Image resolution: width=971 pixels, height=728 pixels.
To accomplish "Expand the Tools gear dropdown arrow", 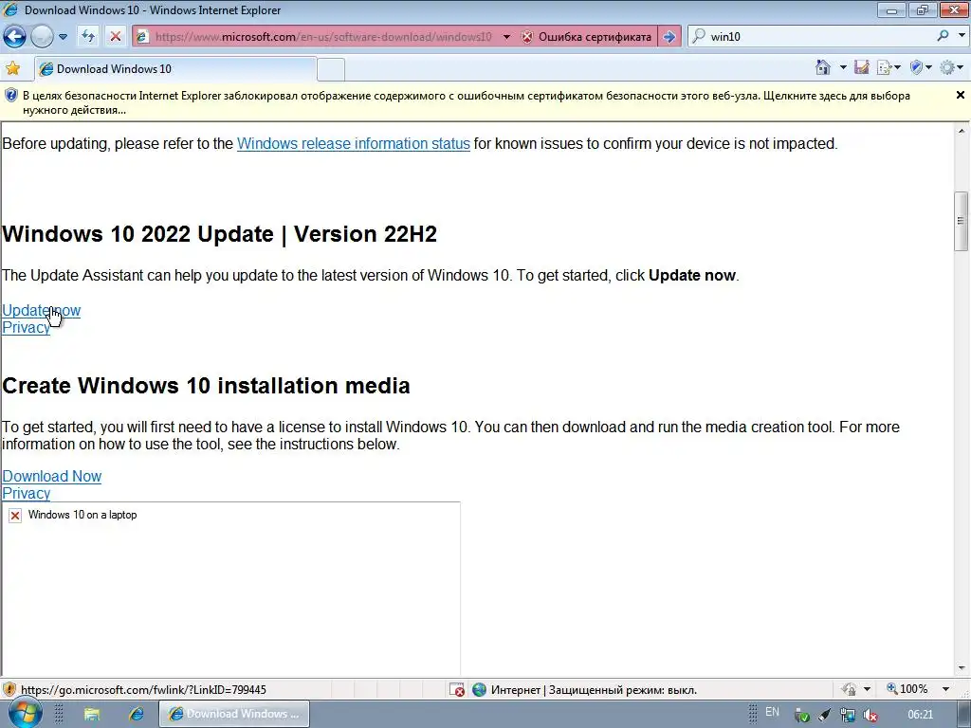I will 961,67.
